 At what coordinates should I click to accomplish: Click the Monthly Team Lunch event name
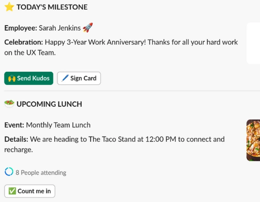click(58, 125)
